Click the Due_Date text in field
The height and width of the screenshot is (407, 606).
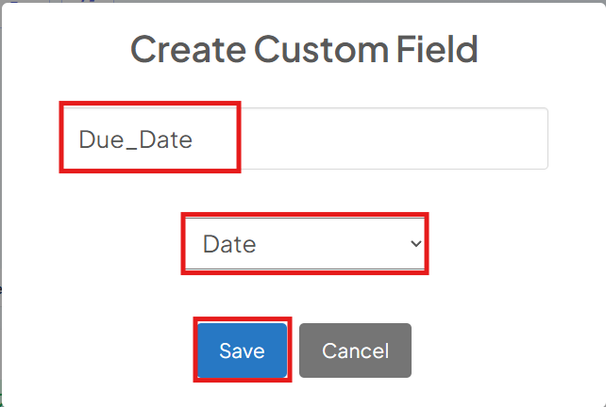coord(135,139)
